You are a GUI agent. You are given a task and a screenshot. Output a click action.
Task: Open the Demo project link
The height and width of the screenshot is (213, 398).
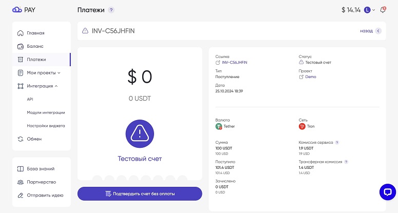(311, 77)
